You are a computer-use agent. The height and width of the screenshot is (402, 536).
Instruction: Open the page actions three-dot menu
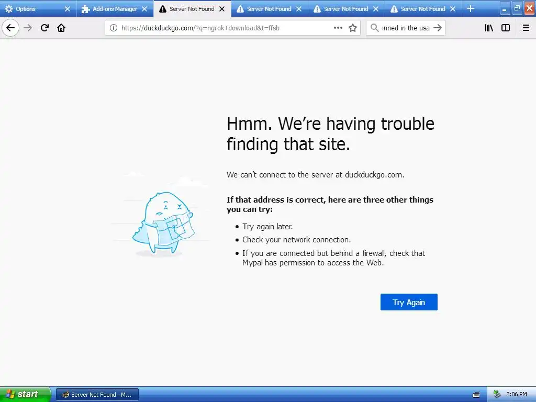click(338, 28)
